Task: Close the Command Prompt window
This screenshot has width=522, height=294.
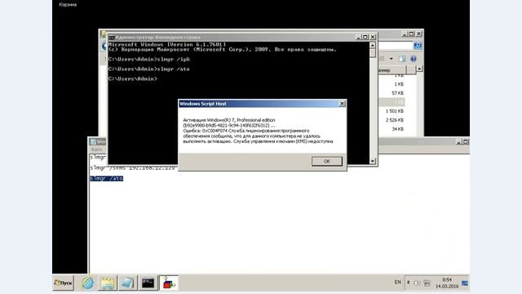Action: point(373,37)
